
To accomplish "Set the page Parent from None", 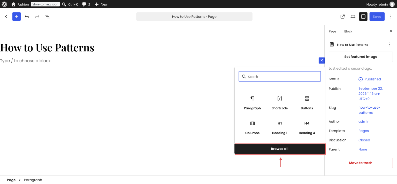I will pos(363,149).
